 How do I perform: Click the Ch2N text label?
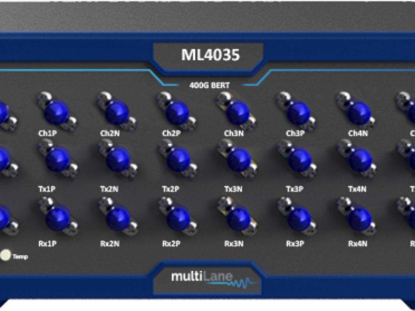(110, 133)
